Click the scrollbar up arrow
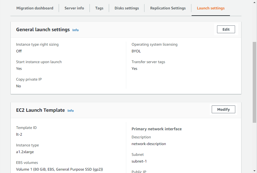Screen dimensions: 257x173 click(255, 2)
